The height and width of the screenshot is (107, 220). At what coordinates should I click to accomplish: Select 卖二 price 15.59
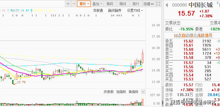(188, 53)
